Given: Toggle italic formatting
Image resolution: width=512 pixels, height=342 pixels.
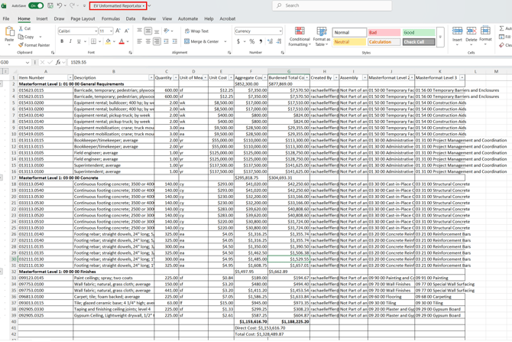Looking at the screenshot, I should 70,41.
